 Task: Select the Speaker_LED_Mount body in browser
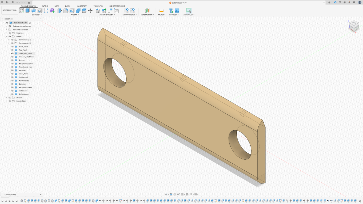click(x=26, y=57)
